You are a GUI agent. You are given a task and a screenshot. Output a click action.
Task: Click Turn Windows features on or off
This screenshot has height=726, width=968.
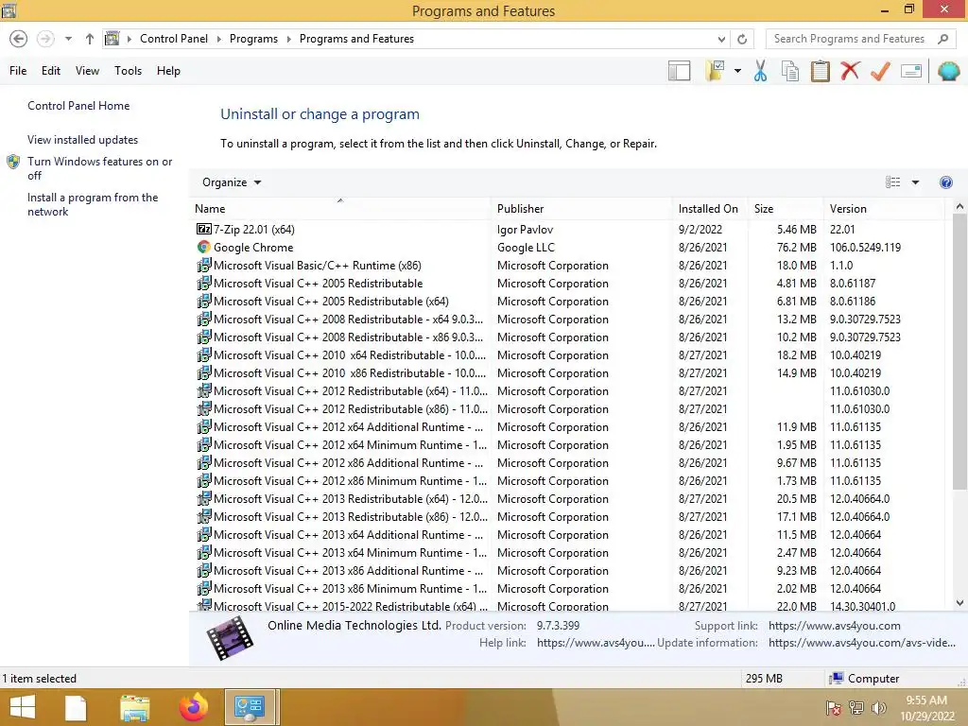[99, 168]
